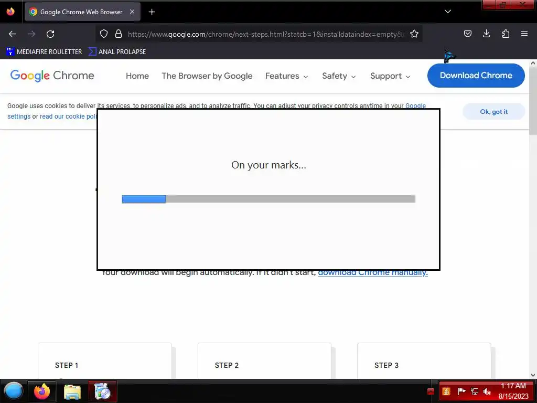Viewport: 537px width, 403px height.
Task: Close the Google Chrome Web Browser tab
Action: coord(132,12)
